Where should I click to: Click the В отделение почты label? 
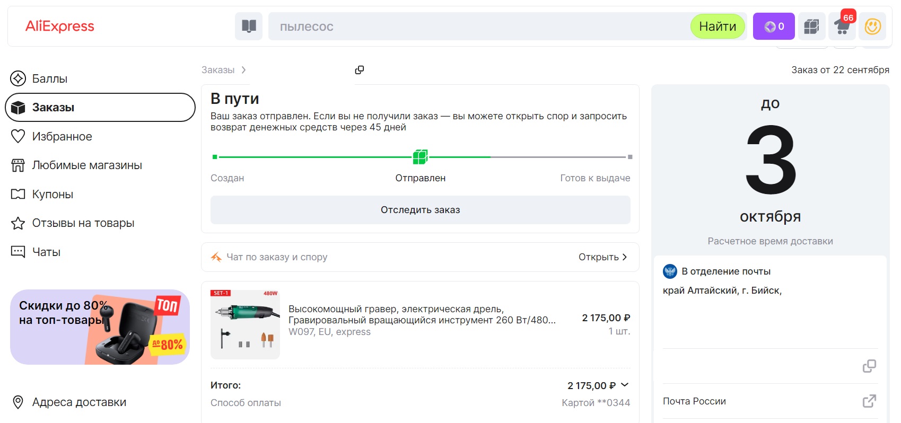coord(726,271)
